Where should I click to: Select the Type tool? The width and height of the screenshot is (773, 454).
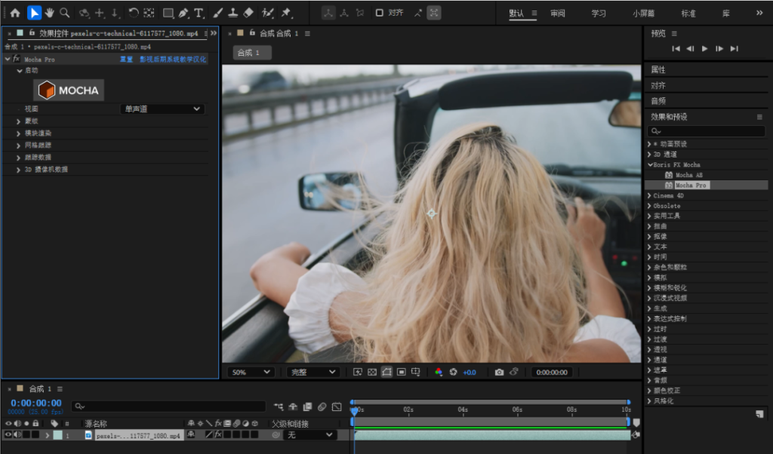tap(199, 12)
